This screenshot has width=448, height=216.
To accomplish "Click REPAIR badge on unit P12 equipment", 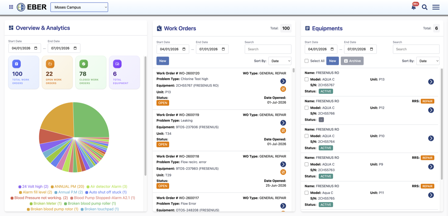I will tap(428, 101).
